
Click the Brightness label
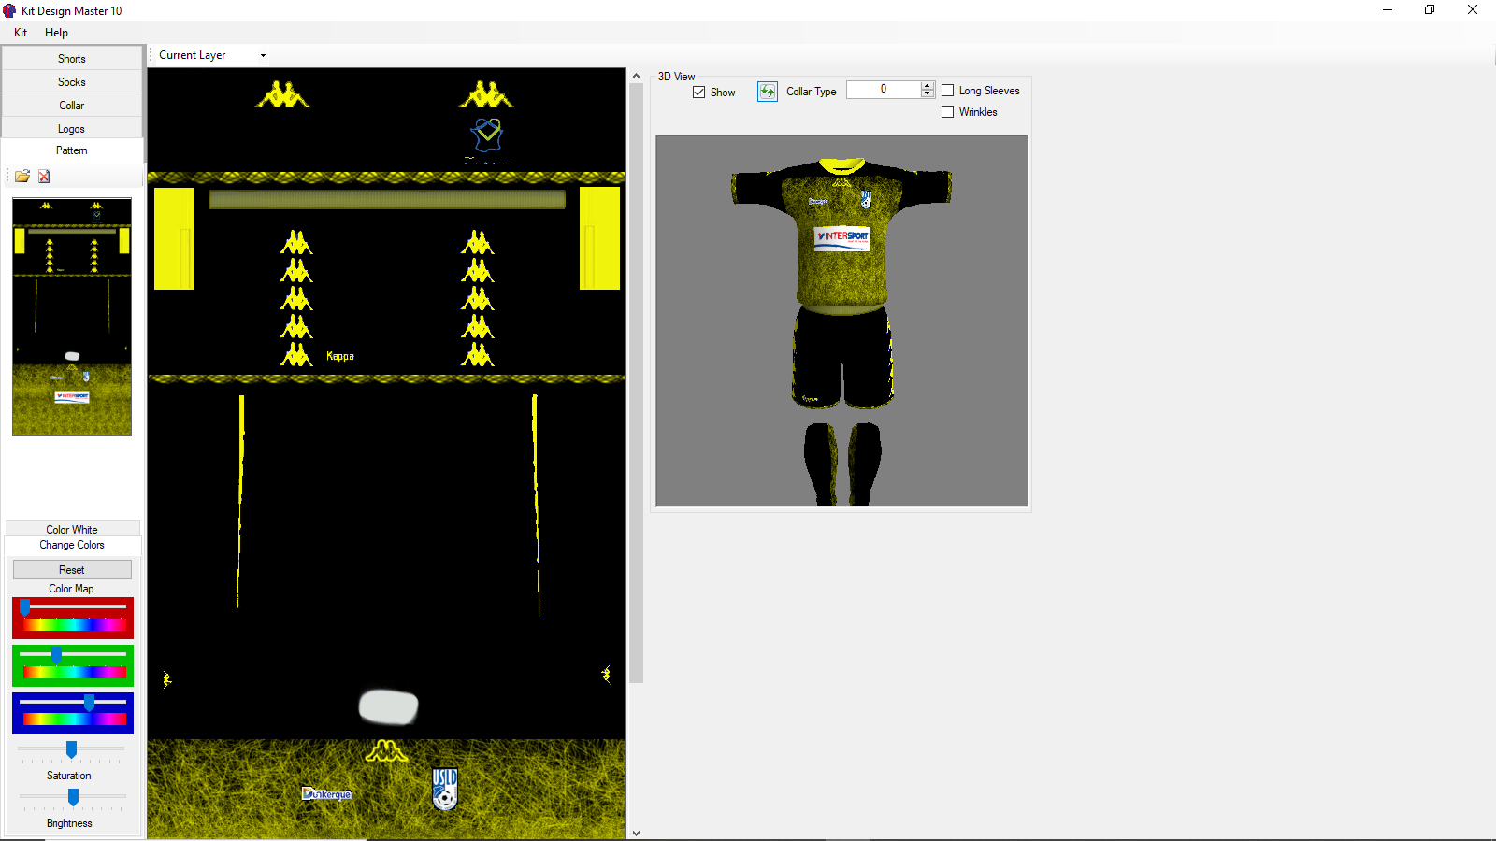point(69,823)
